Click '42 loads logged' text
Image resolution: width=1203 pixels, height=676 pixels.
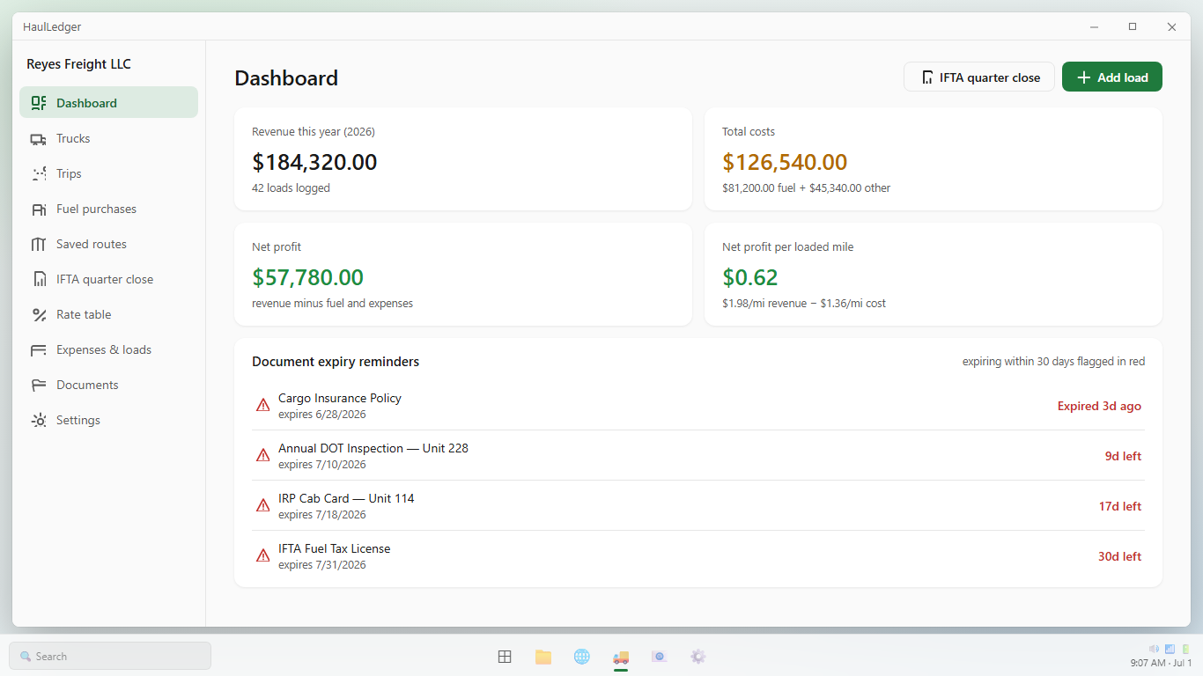click(291, 187)
